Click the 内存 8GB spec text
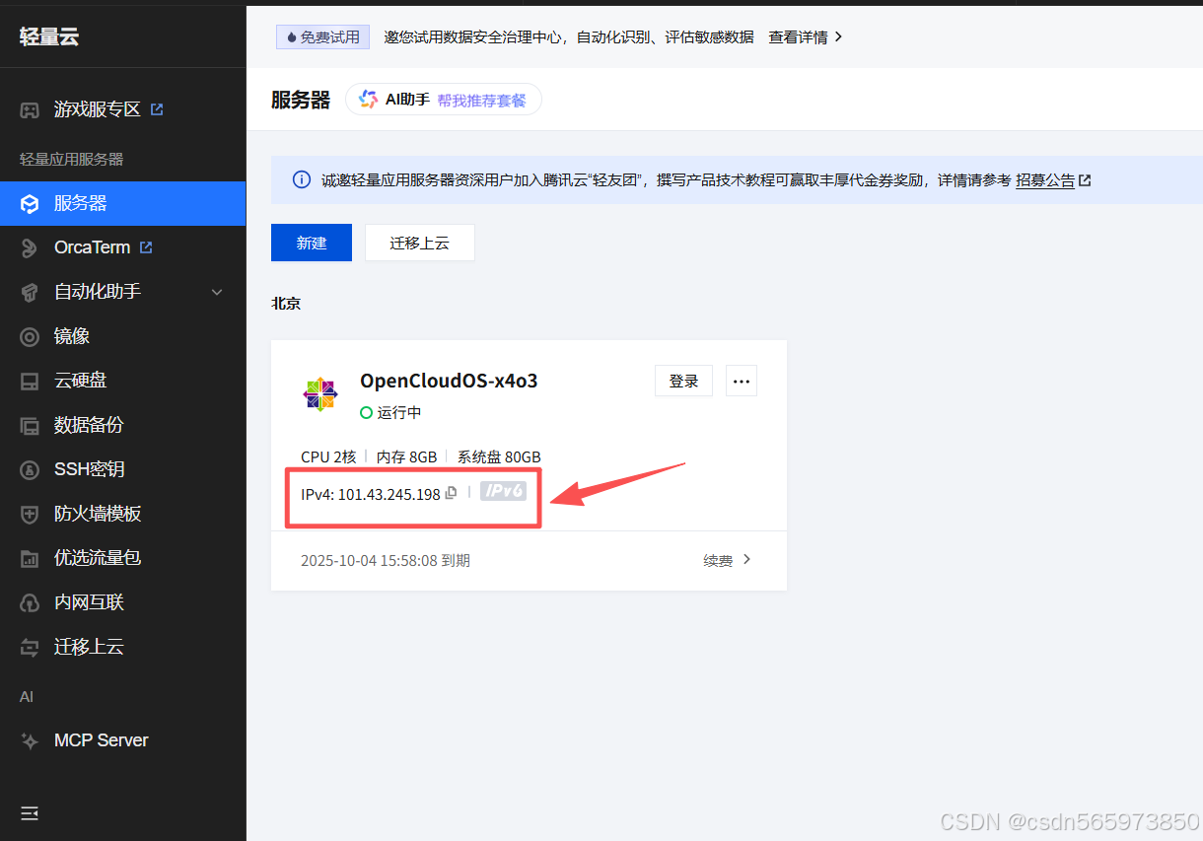This screenshot has width=1203, height=841. (406, 456)
